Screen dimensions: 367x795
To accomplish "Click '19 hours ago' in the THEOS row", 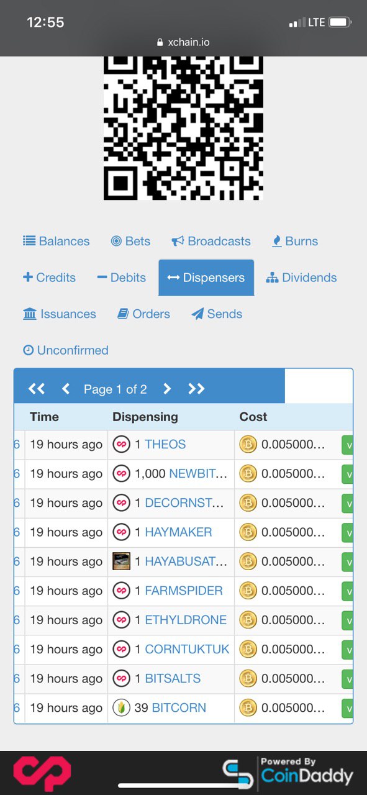I will click(x=66, y=444).
